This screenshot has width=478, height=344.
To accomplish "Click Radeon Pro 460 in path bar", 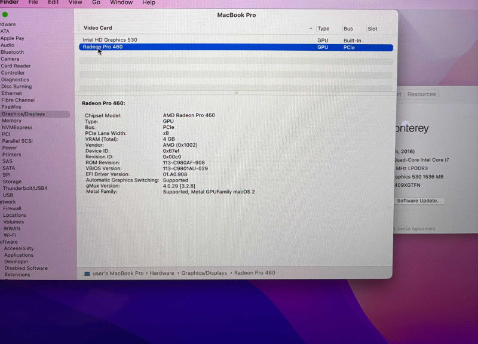I will click(255, 273).
